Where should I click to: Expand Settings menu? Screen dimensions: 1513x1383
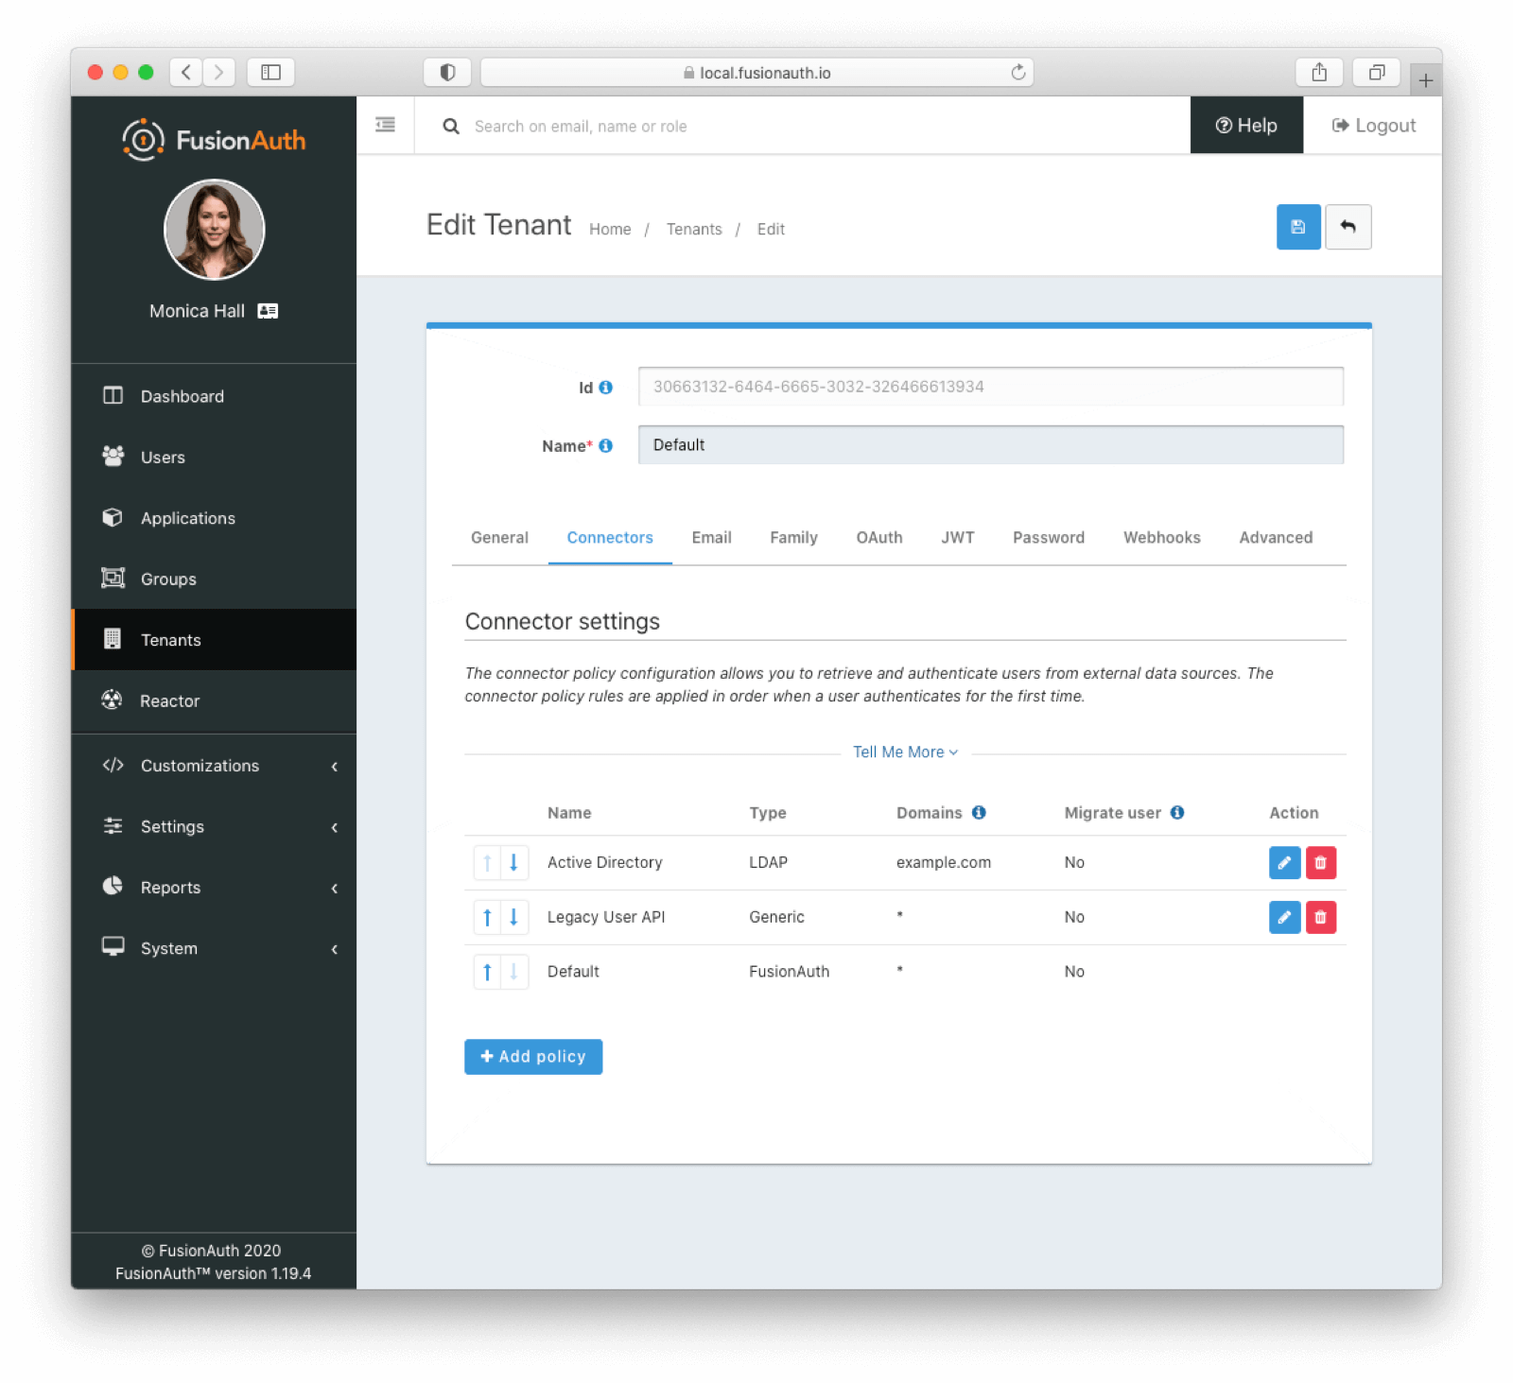tap(214, 826)
